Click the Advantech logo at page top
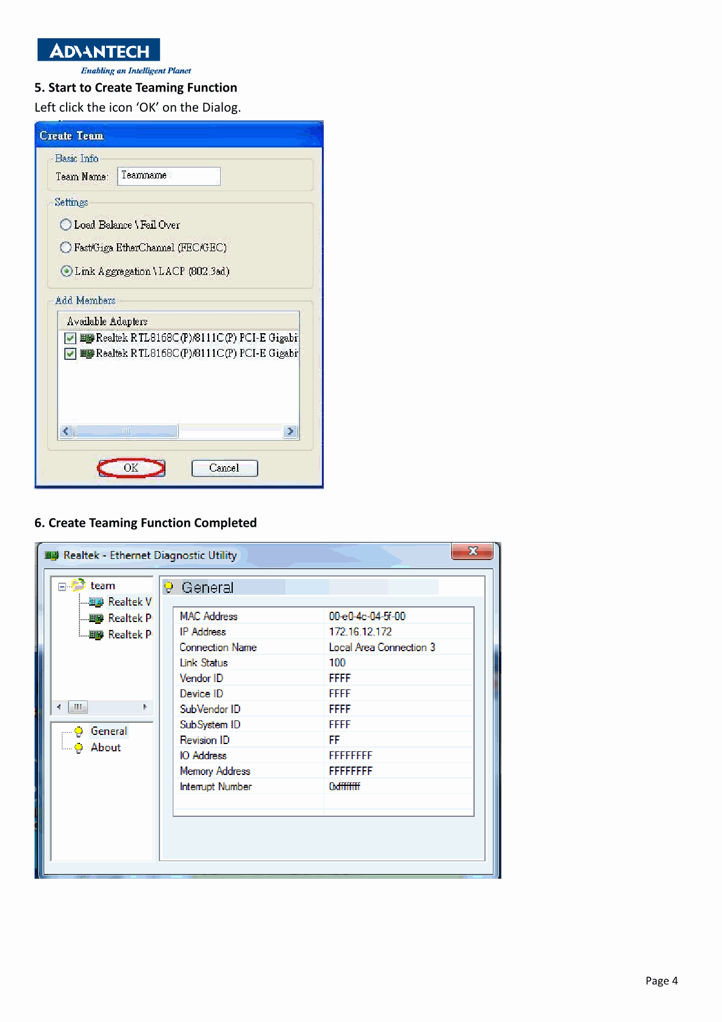Viewport: 722px width, 1022px height. 99,50
